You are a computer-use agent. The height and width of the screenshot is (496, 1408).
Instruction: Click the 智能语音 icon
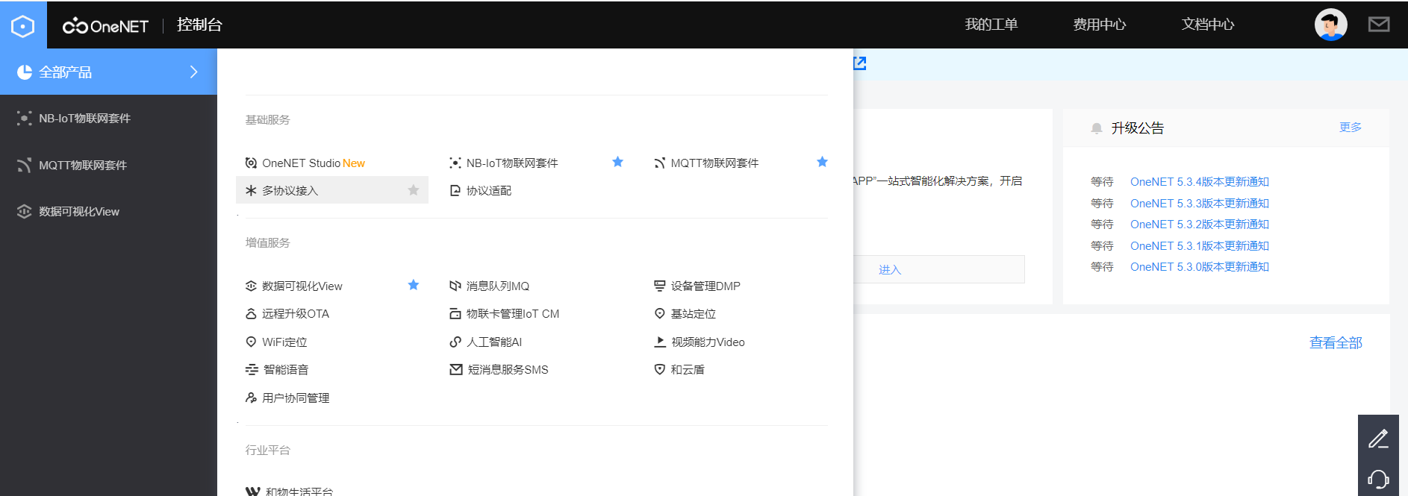[x=252, y=369]
